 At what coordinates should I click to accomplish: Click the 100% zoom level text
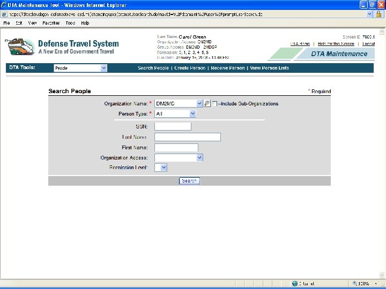[363, 284]
